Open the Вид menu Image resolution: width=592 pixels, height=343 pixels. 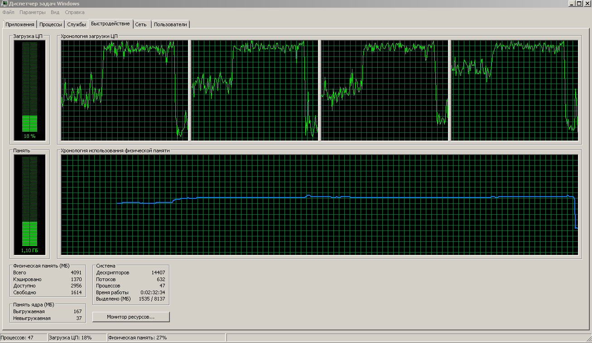(x=55, y=12)
